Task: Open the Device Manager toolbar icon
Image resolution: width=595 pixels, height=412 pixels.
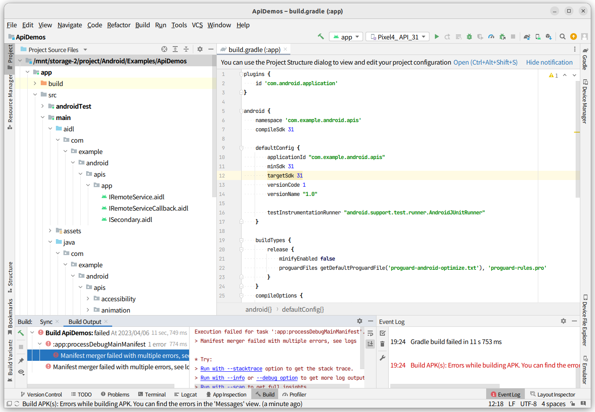Action: (x=538, y=37)
